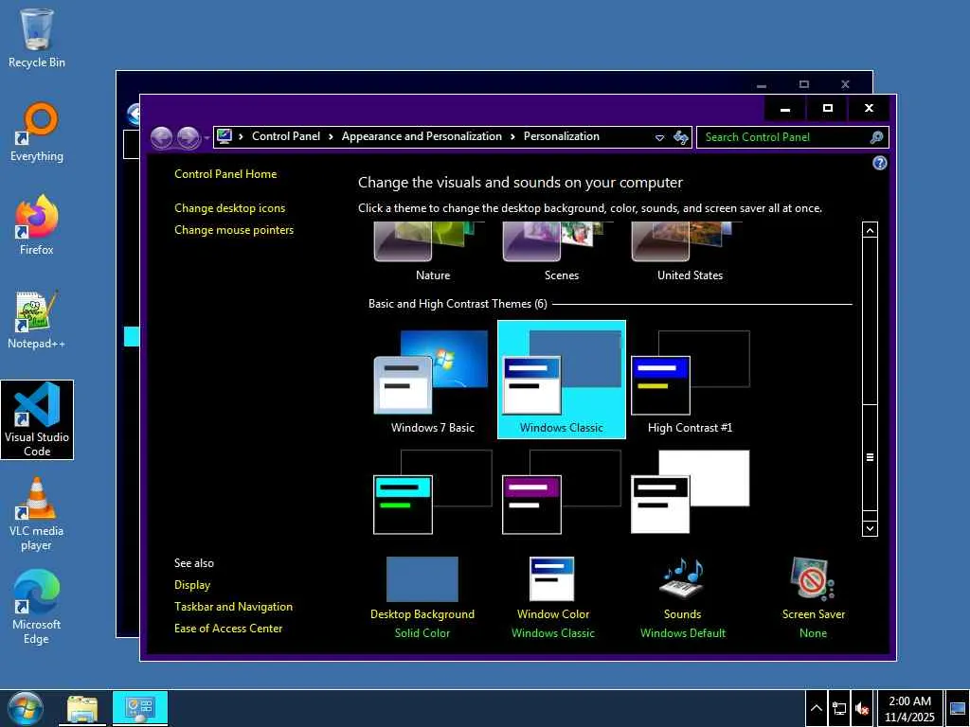The width and height of the screenshot is (970, 727).
Task: Click the Sounds link text
Action: pyautogui.click(x=682, y=614)
